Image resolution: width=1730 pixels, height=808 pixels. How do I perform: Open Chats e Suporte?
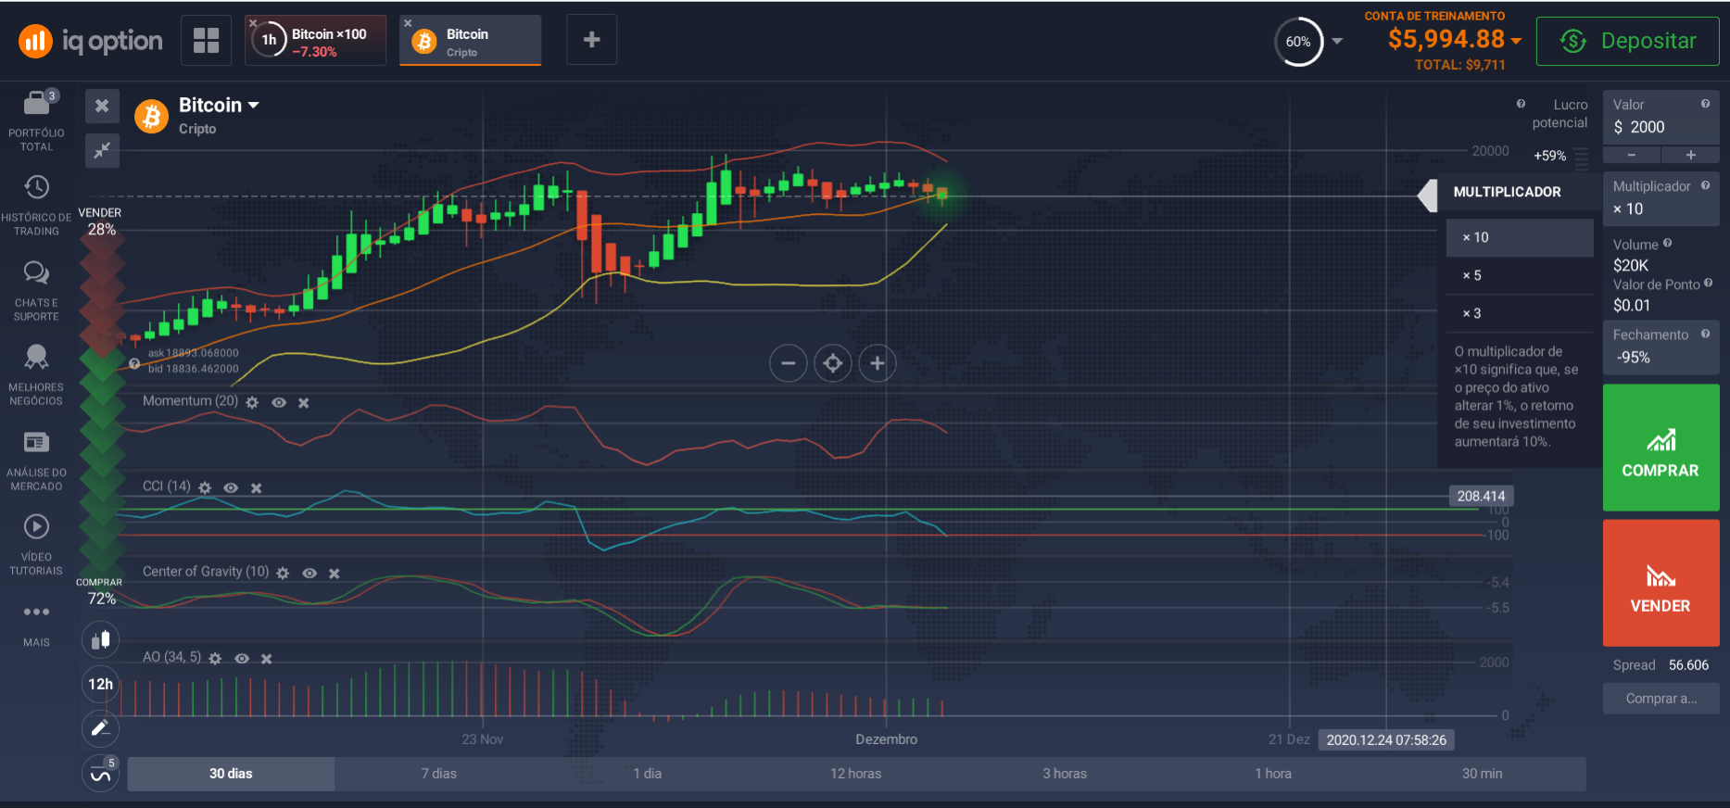point(36,291)
